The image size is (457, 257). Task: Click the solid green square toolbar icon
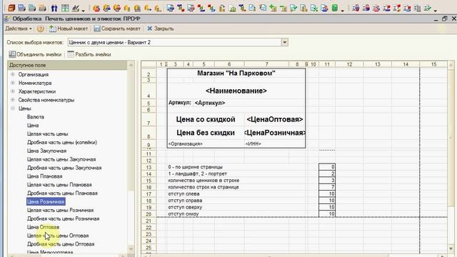pyautogui.click(x=335, y=8)
